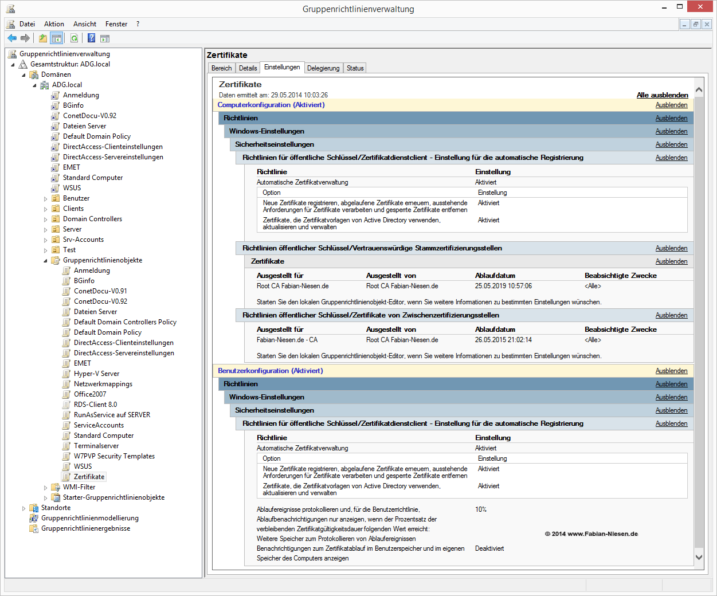Open help via the blue question mark icon

(91, 38)
